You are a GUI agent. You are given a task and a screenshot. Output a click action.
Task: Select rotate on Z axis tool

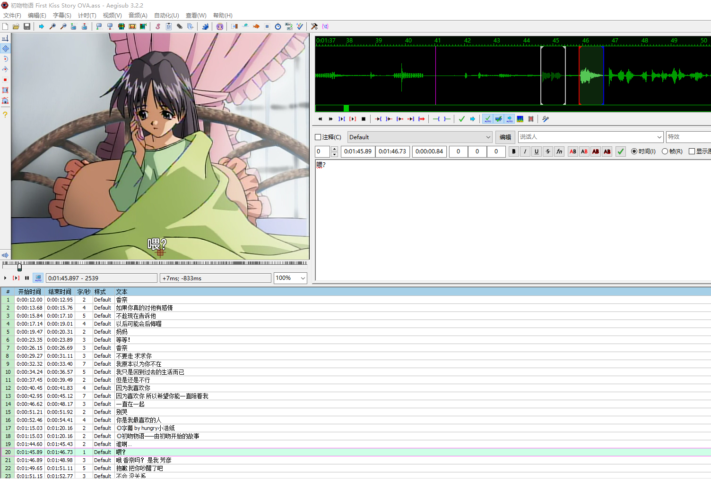[x=5, y=59]
